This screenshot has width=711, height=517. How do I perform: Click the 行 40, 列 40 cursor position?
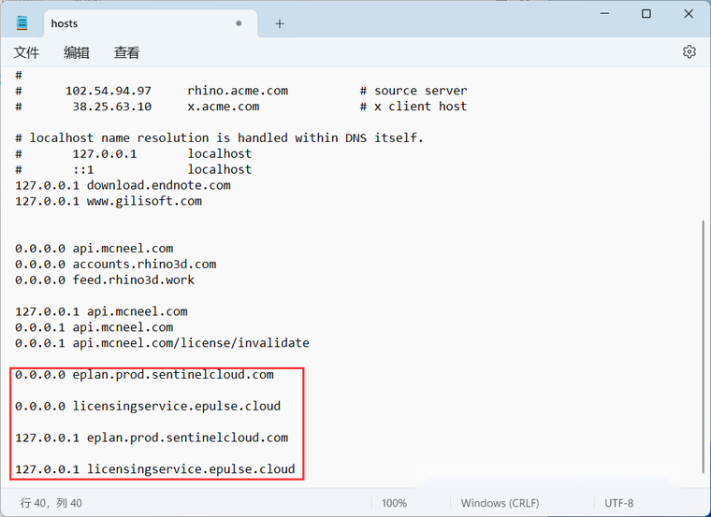pyautogui.click(x=51, y=503)
